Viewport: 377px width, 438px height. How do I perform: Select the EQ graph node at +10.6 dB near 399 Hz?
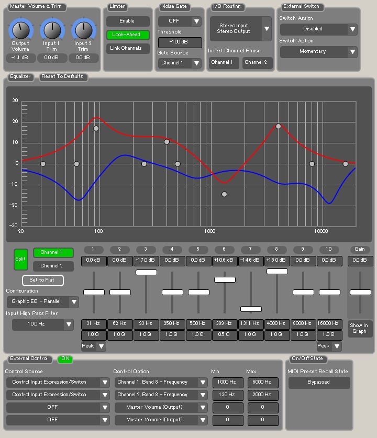(x=167, y=142)
